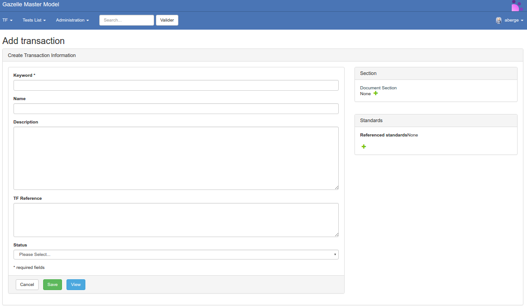Click the Description box resize handle
The image size is (527, 308).
click(336, 187)
